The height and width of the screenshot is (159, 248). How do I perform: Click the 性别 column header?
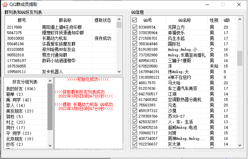click(215, 20)
